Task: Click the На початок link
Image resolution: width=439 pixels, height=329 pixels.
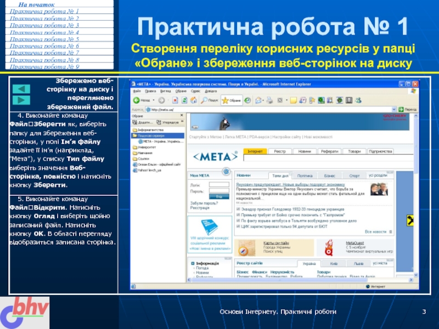Action: coord(36,4)
